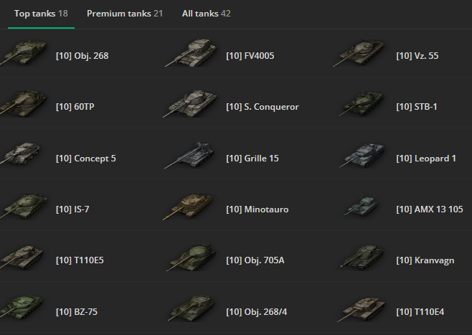Select the "[10] 60TP" label
This screenshot has height=335, width=472.
(75, 107)
